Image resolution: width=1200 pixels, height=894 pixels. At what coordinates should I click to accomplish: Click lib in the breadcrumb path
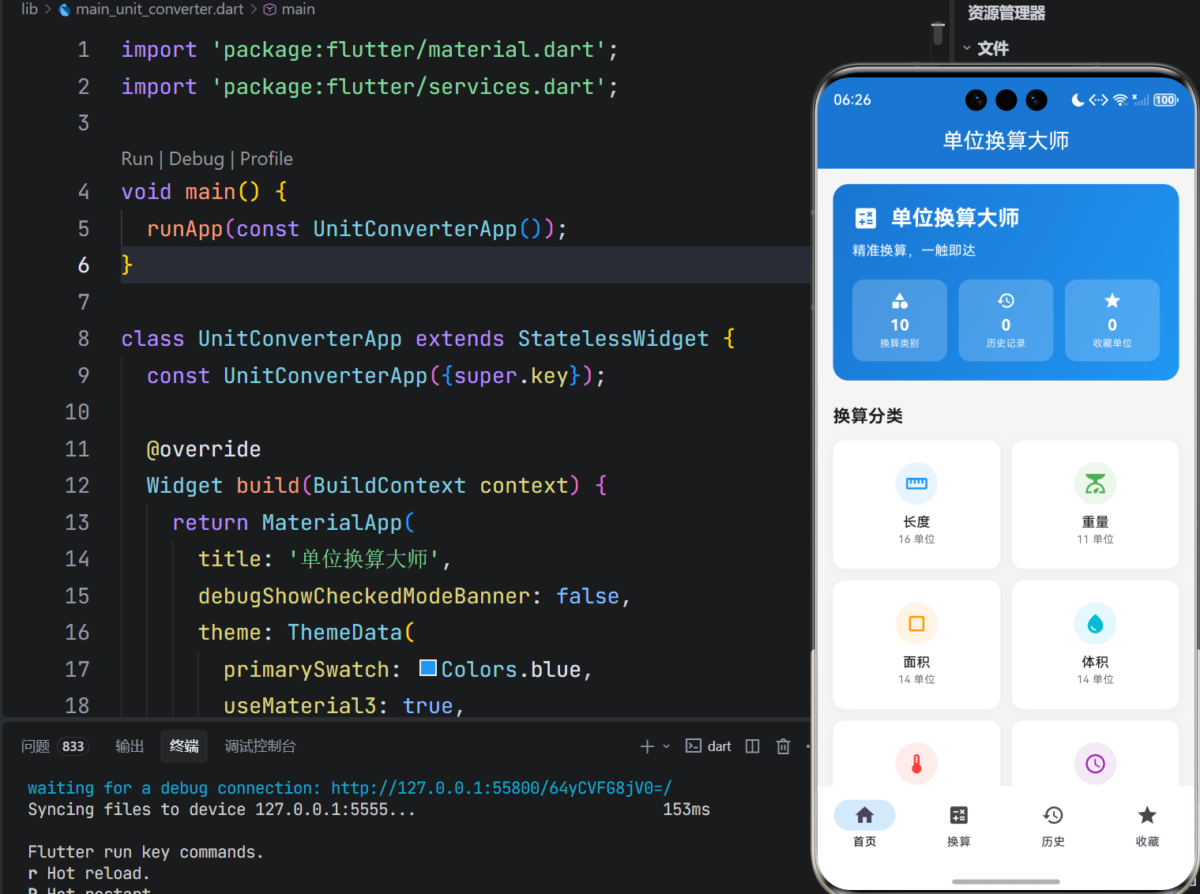tap(29, 9)
